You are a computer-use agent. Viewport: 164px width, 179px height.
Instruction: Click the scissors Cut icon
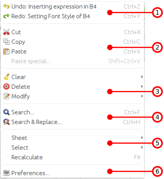click(6, 32)
